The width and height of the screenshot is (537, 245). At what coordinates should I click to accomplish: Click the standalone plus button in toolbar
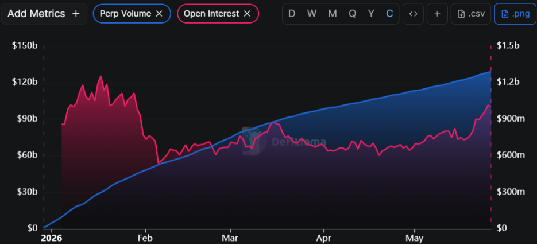tap(437, 14)
